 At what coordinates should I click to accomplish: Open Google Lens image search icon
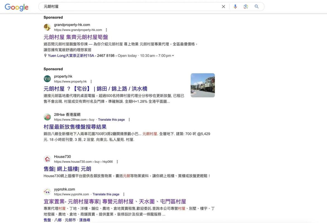[x=246, y=7]
